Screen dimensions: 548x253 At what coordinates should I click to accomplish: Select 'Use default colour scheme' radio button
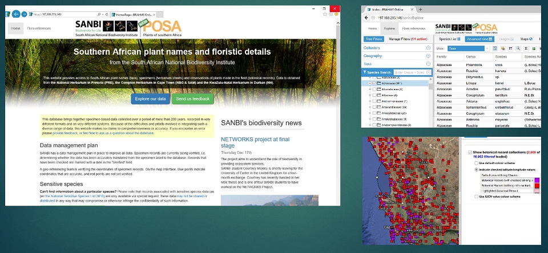coord(476,163)
